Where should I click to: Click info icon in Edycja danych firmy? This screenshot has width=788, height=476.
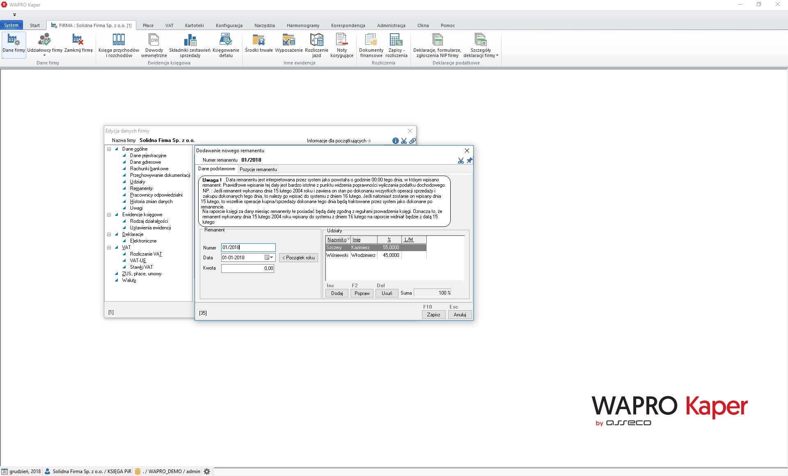[395, 141]
